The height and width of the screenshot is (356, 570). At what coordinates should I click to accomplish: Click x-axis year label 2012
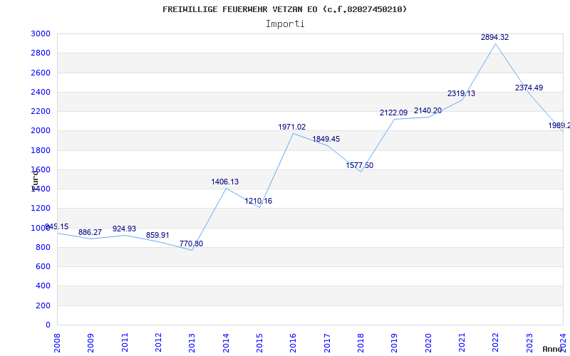(x=158, y=342)
